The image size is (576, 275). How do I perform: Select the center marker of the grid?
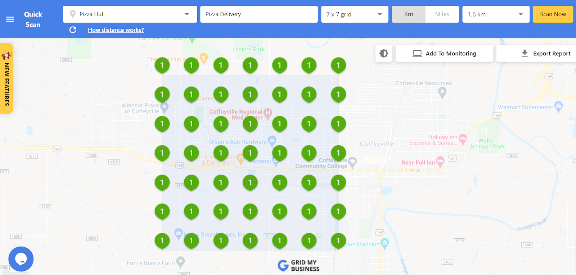(250, 153)
